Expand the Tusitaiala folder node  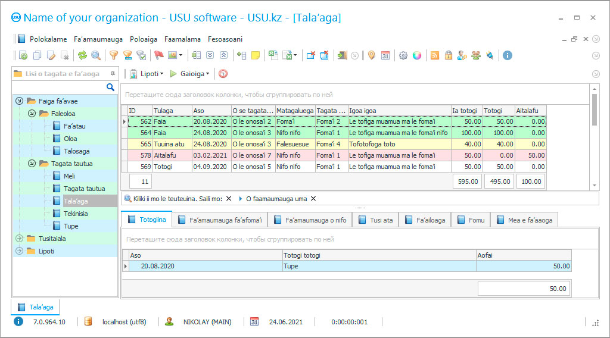coord(19,239)
